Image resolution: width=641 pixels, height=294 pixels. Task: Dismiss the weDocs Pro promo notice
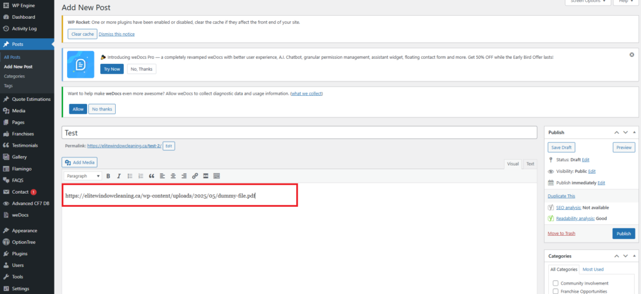pos(632,55)
